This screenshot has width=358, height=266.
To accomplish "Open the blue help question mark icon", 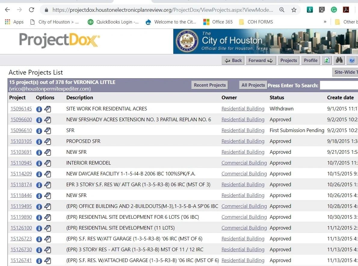I will click(x=352, y=60).
